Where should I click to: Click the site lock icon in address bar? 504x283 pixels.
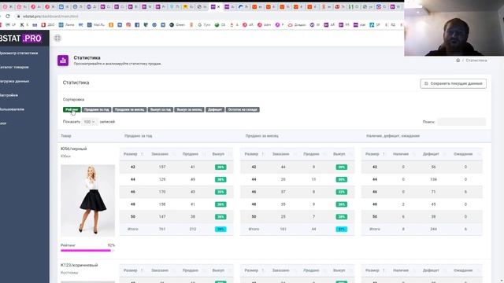[18, 16]
